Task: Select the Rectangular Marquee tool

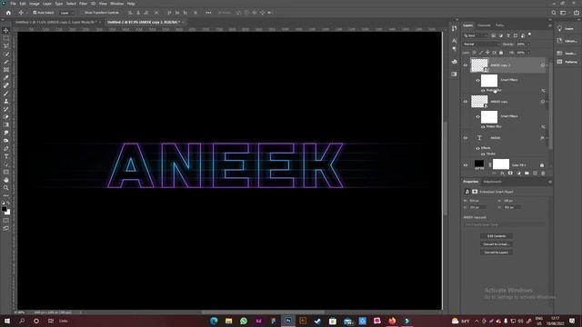Action: (6, 38)
